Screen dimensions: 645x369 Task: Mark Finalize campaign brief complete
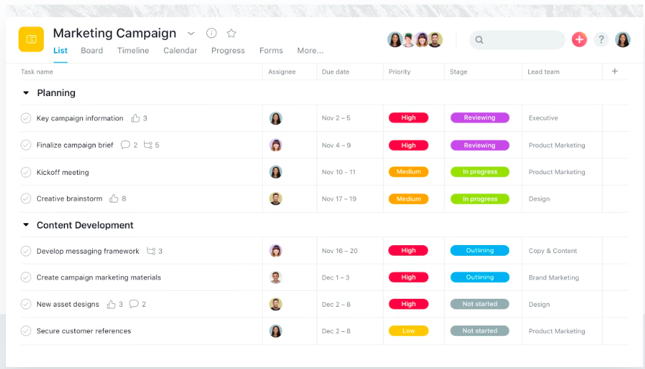coord(26,145)
